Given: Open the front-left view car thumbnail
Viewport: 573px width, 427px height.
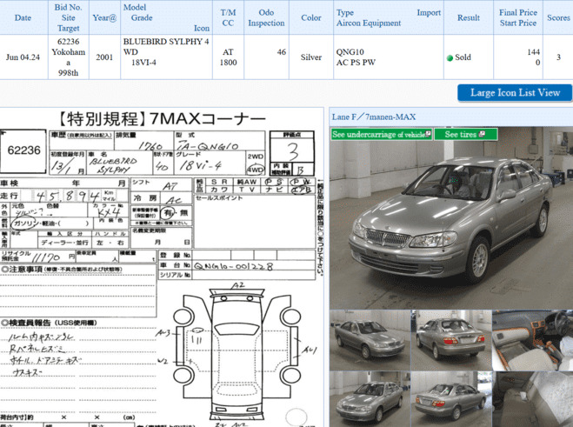Looking at the screenshot, I should pyautogui.click(x=369, y=340).
